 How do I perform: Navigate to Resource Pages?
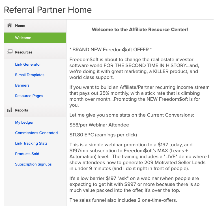click(29, 96)
